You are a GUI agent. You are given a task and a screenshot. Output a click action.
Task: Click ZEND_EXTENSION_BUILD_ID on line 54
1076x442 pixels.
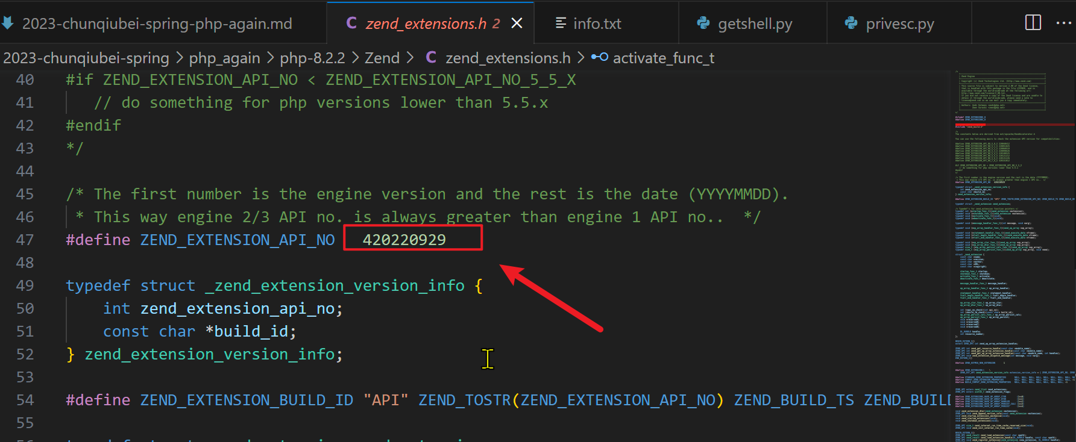pyautogui.click(x=247, y=400)
